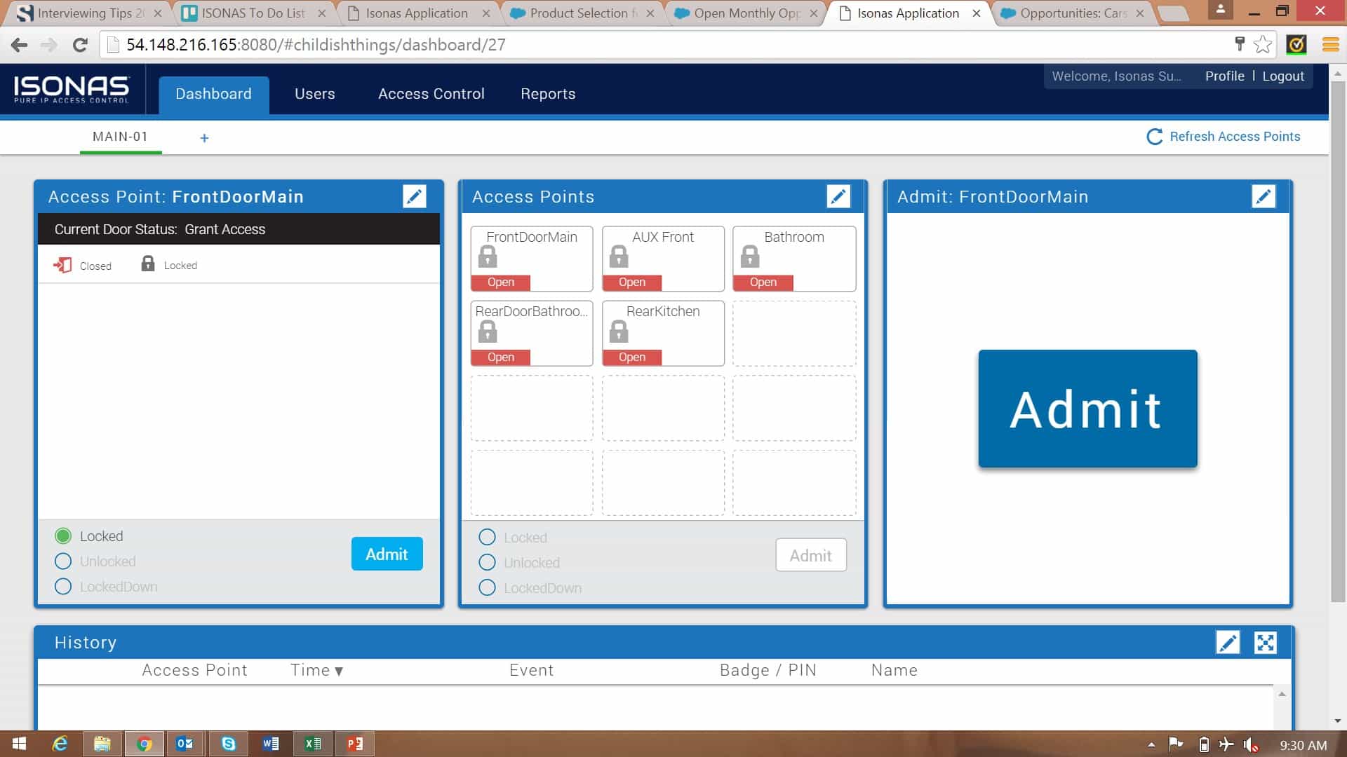This screenshot has height=757, width=1347.
Task: Click the large Admit button in right panel
Action: [1088, 409]
